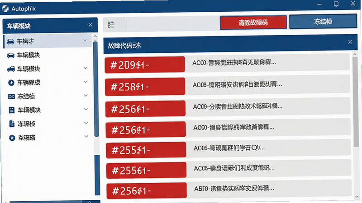Image resolution: width=362 pixels, height=203 pixels.
Task: Open fault code #25561-
Action: coord(146,171)
